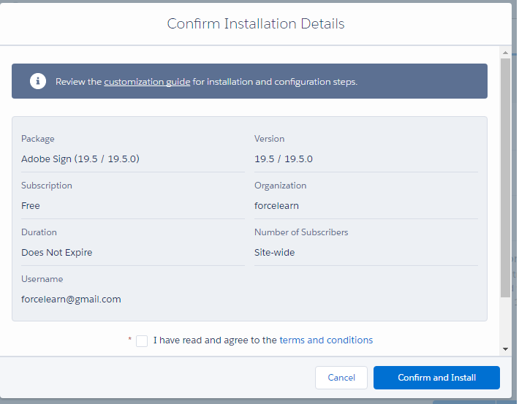Click the Organization field label
This screenshot has height=404, width=519.
pos(281,186)
